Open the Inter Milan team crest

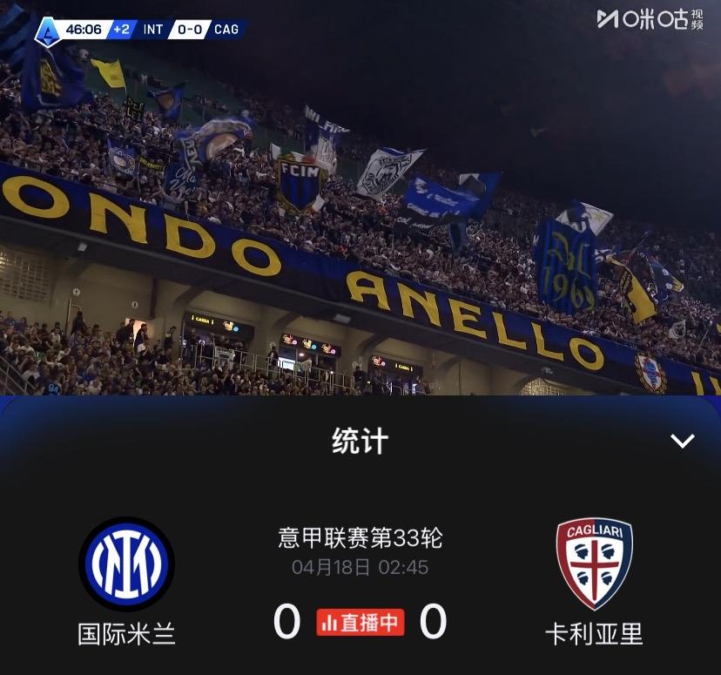(x=126, y=564)
